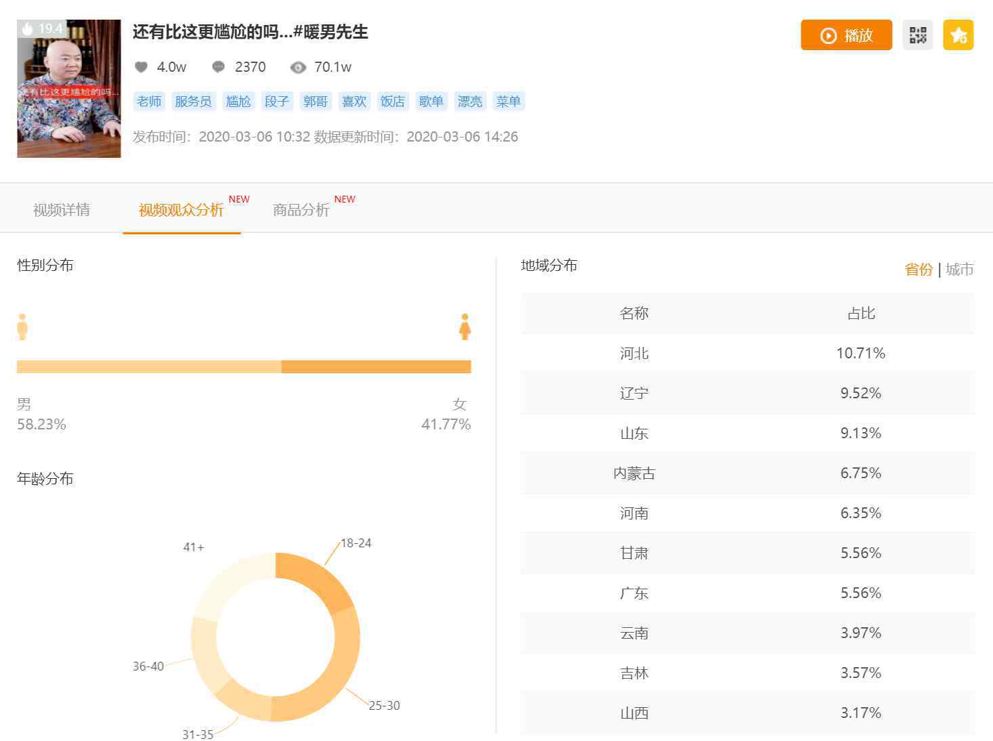Image resolution: width=993 pixels, height=741 pixels.
Task: Click the flame heat score badge
Action: click(x=42, y=28)
